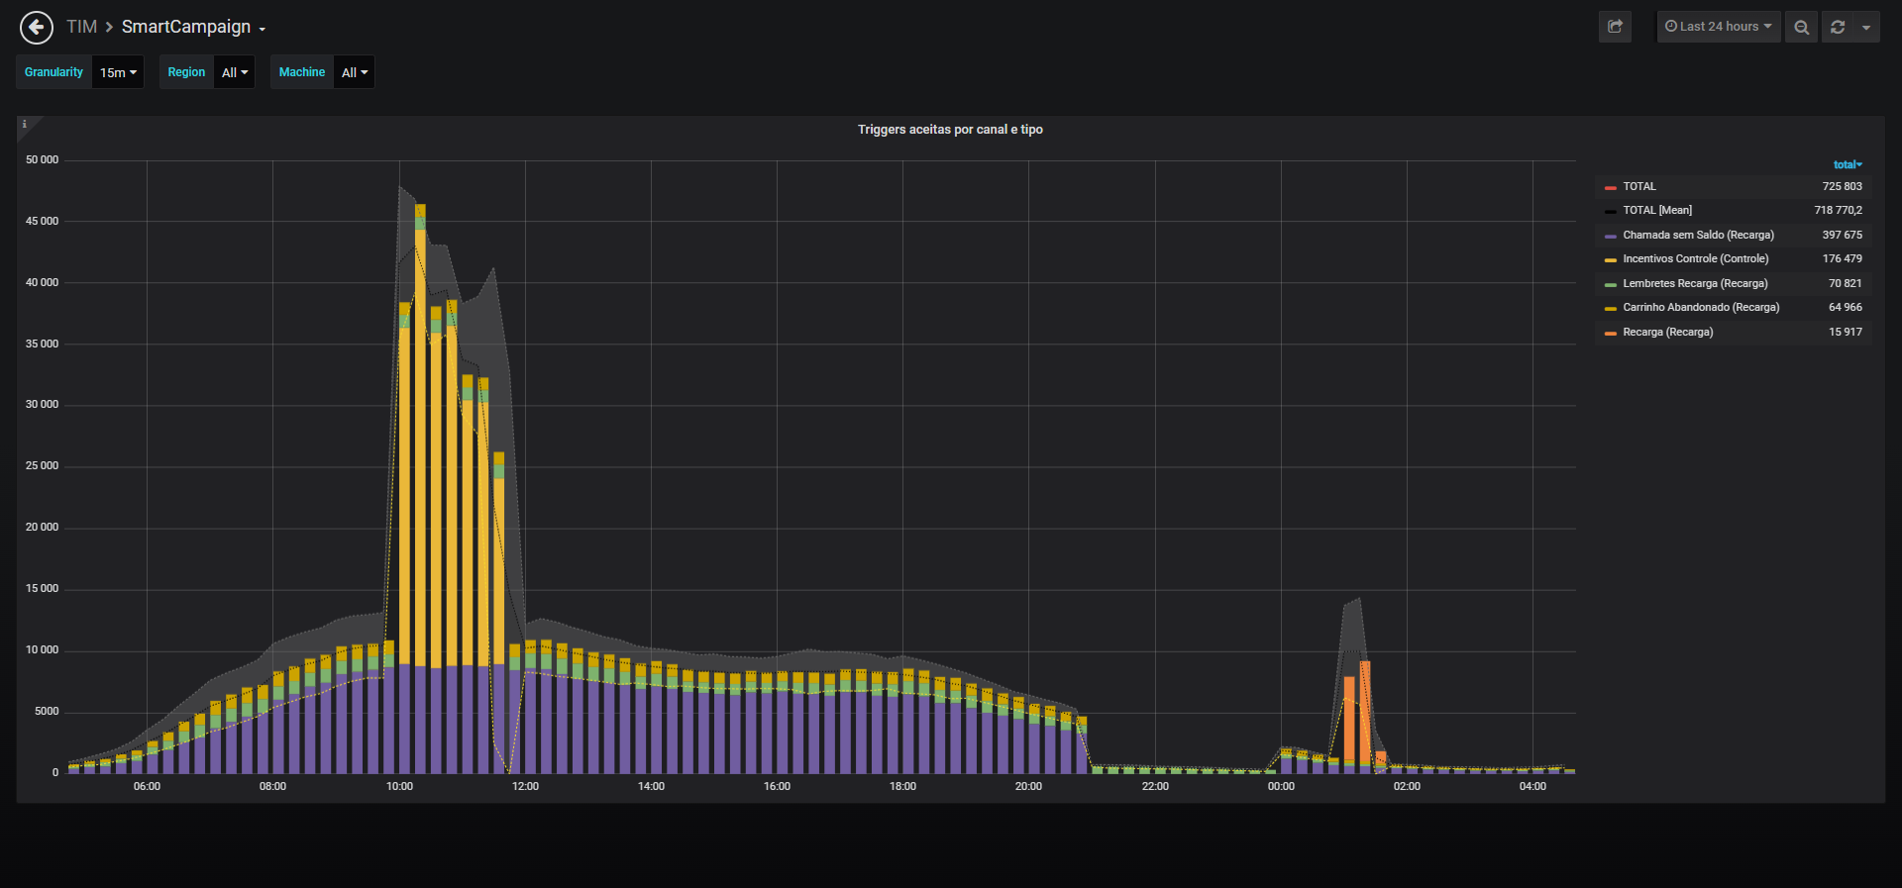Image resolution: width=1902 pixels, height=888 pixels.
Task: Toggle the TOTAL [Mean] series in legend
Action: (x=1657, y=210)
